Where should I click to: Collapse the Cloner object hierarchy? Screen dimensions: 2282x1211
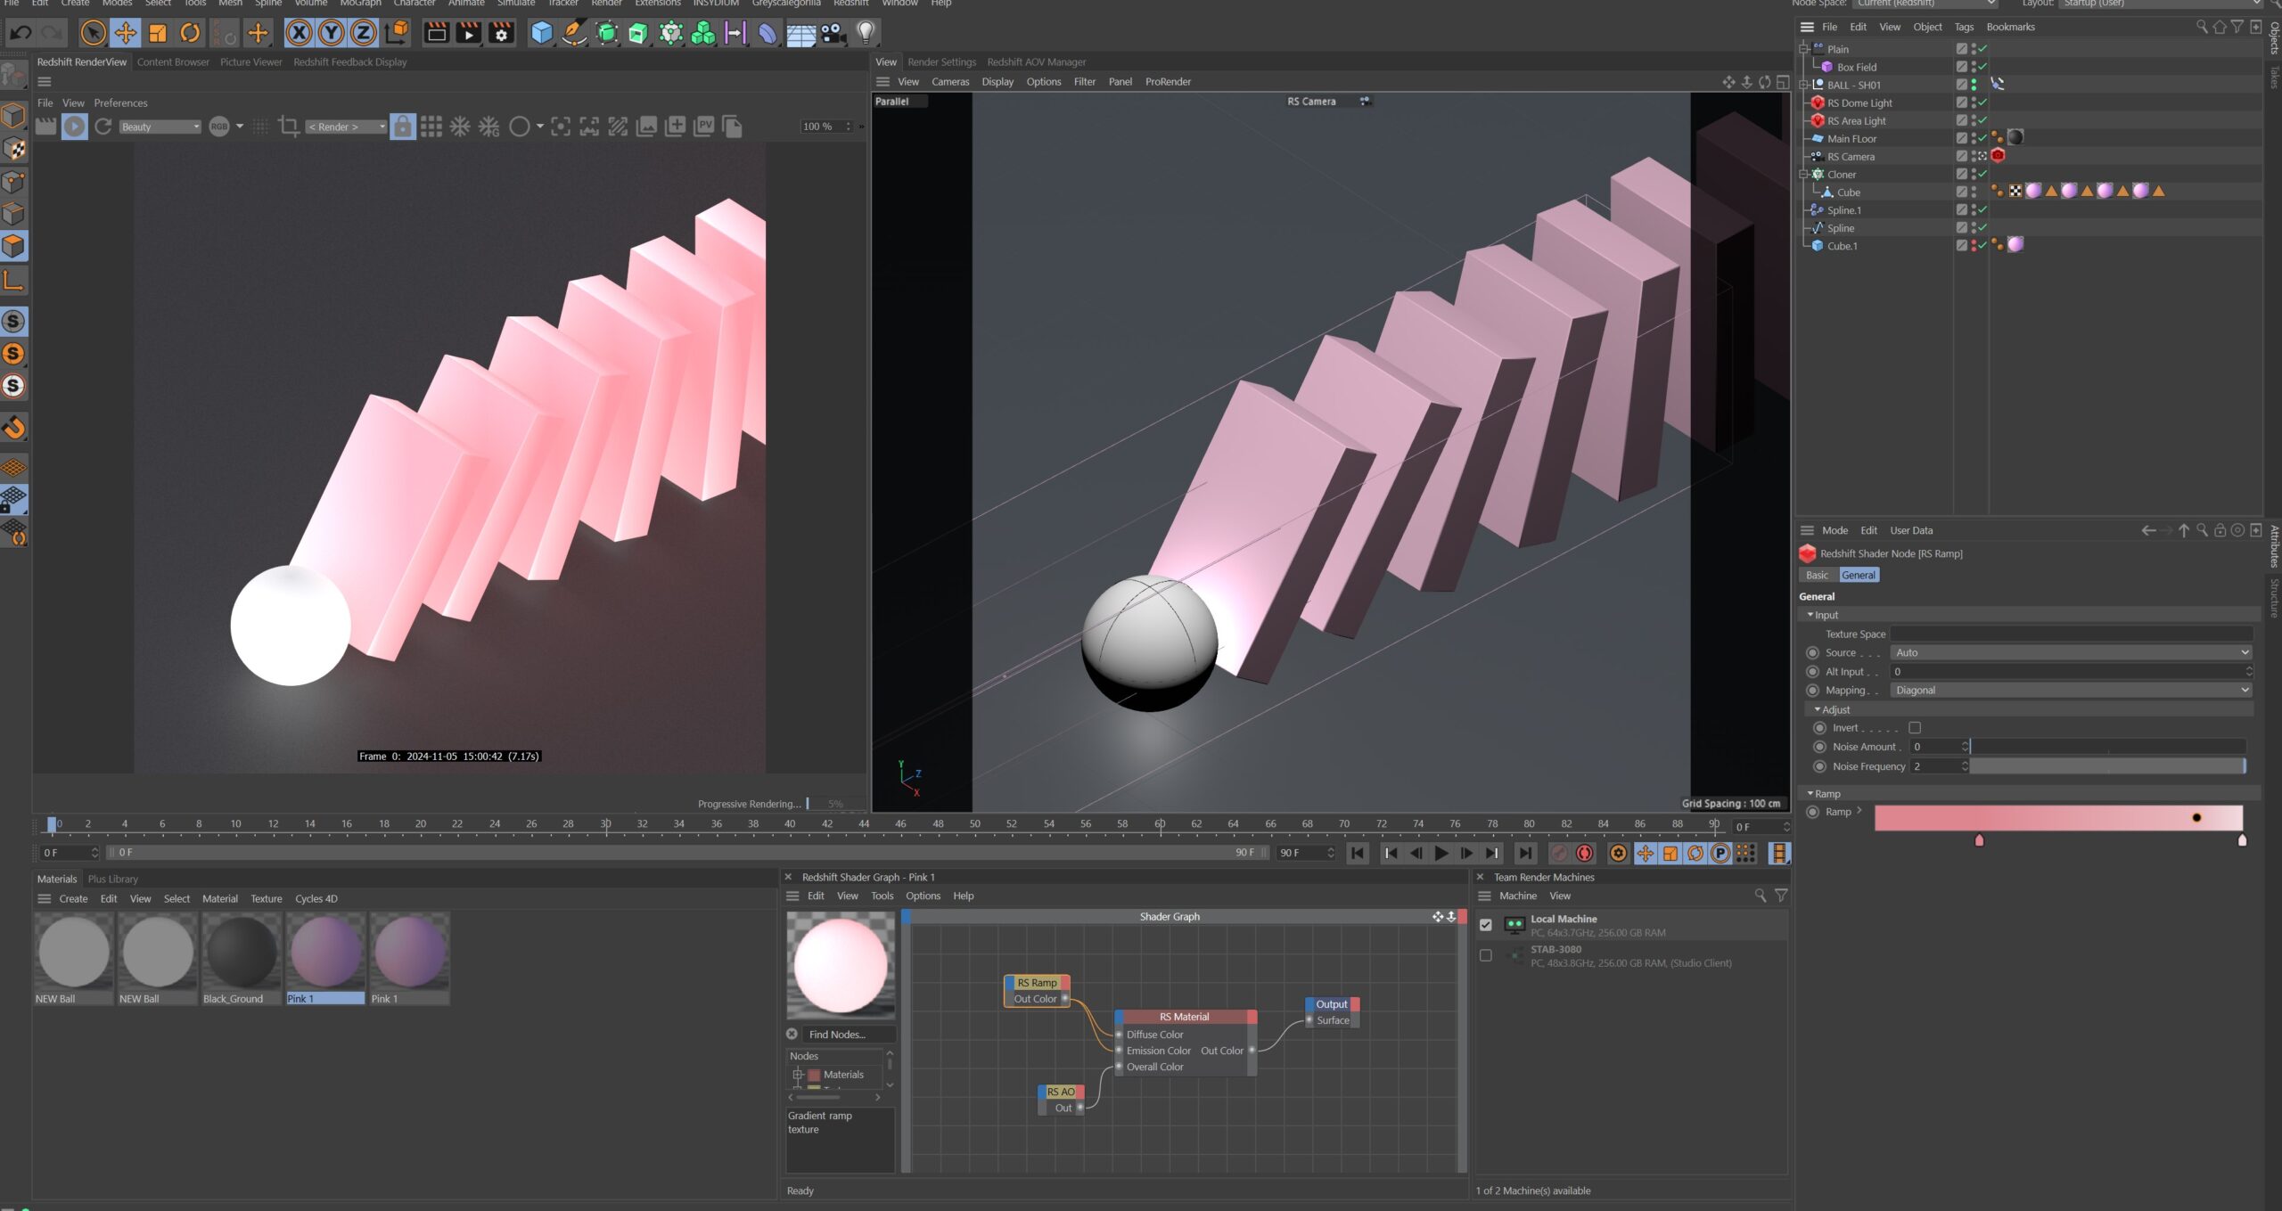click(x=1804, y=175)
